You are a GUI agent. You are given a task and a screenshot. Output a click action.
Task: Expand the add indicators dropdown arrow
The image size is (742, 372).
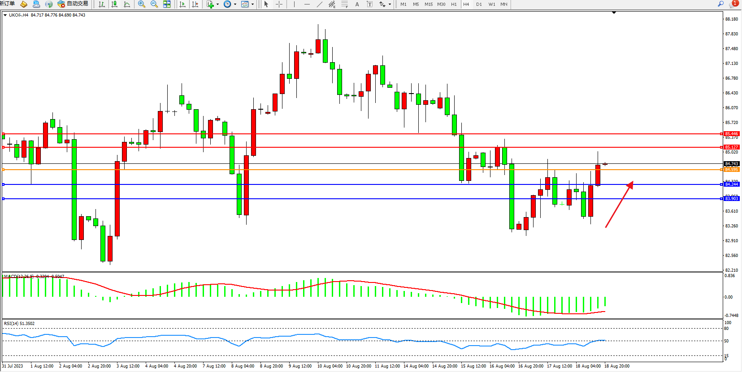218,4
